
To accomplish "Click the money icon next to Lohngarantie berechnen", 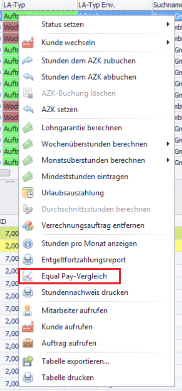I will (x=28, y=128).
